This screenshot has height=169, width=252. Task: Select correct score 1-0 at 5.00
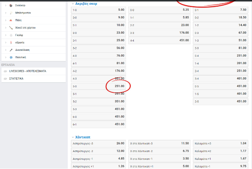click(99, 10)
